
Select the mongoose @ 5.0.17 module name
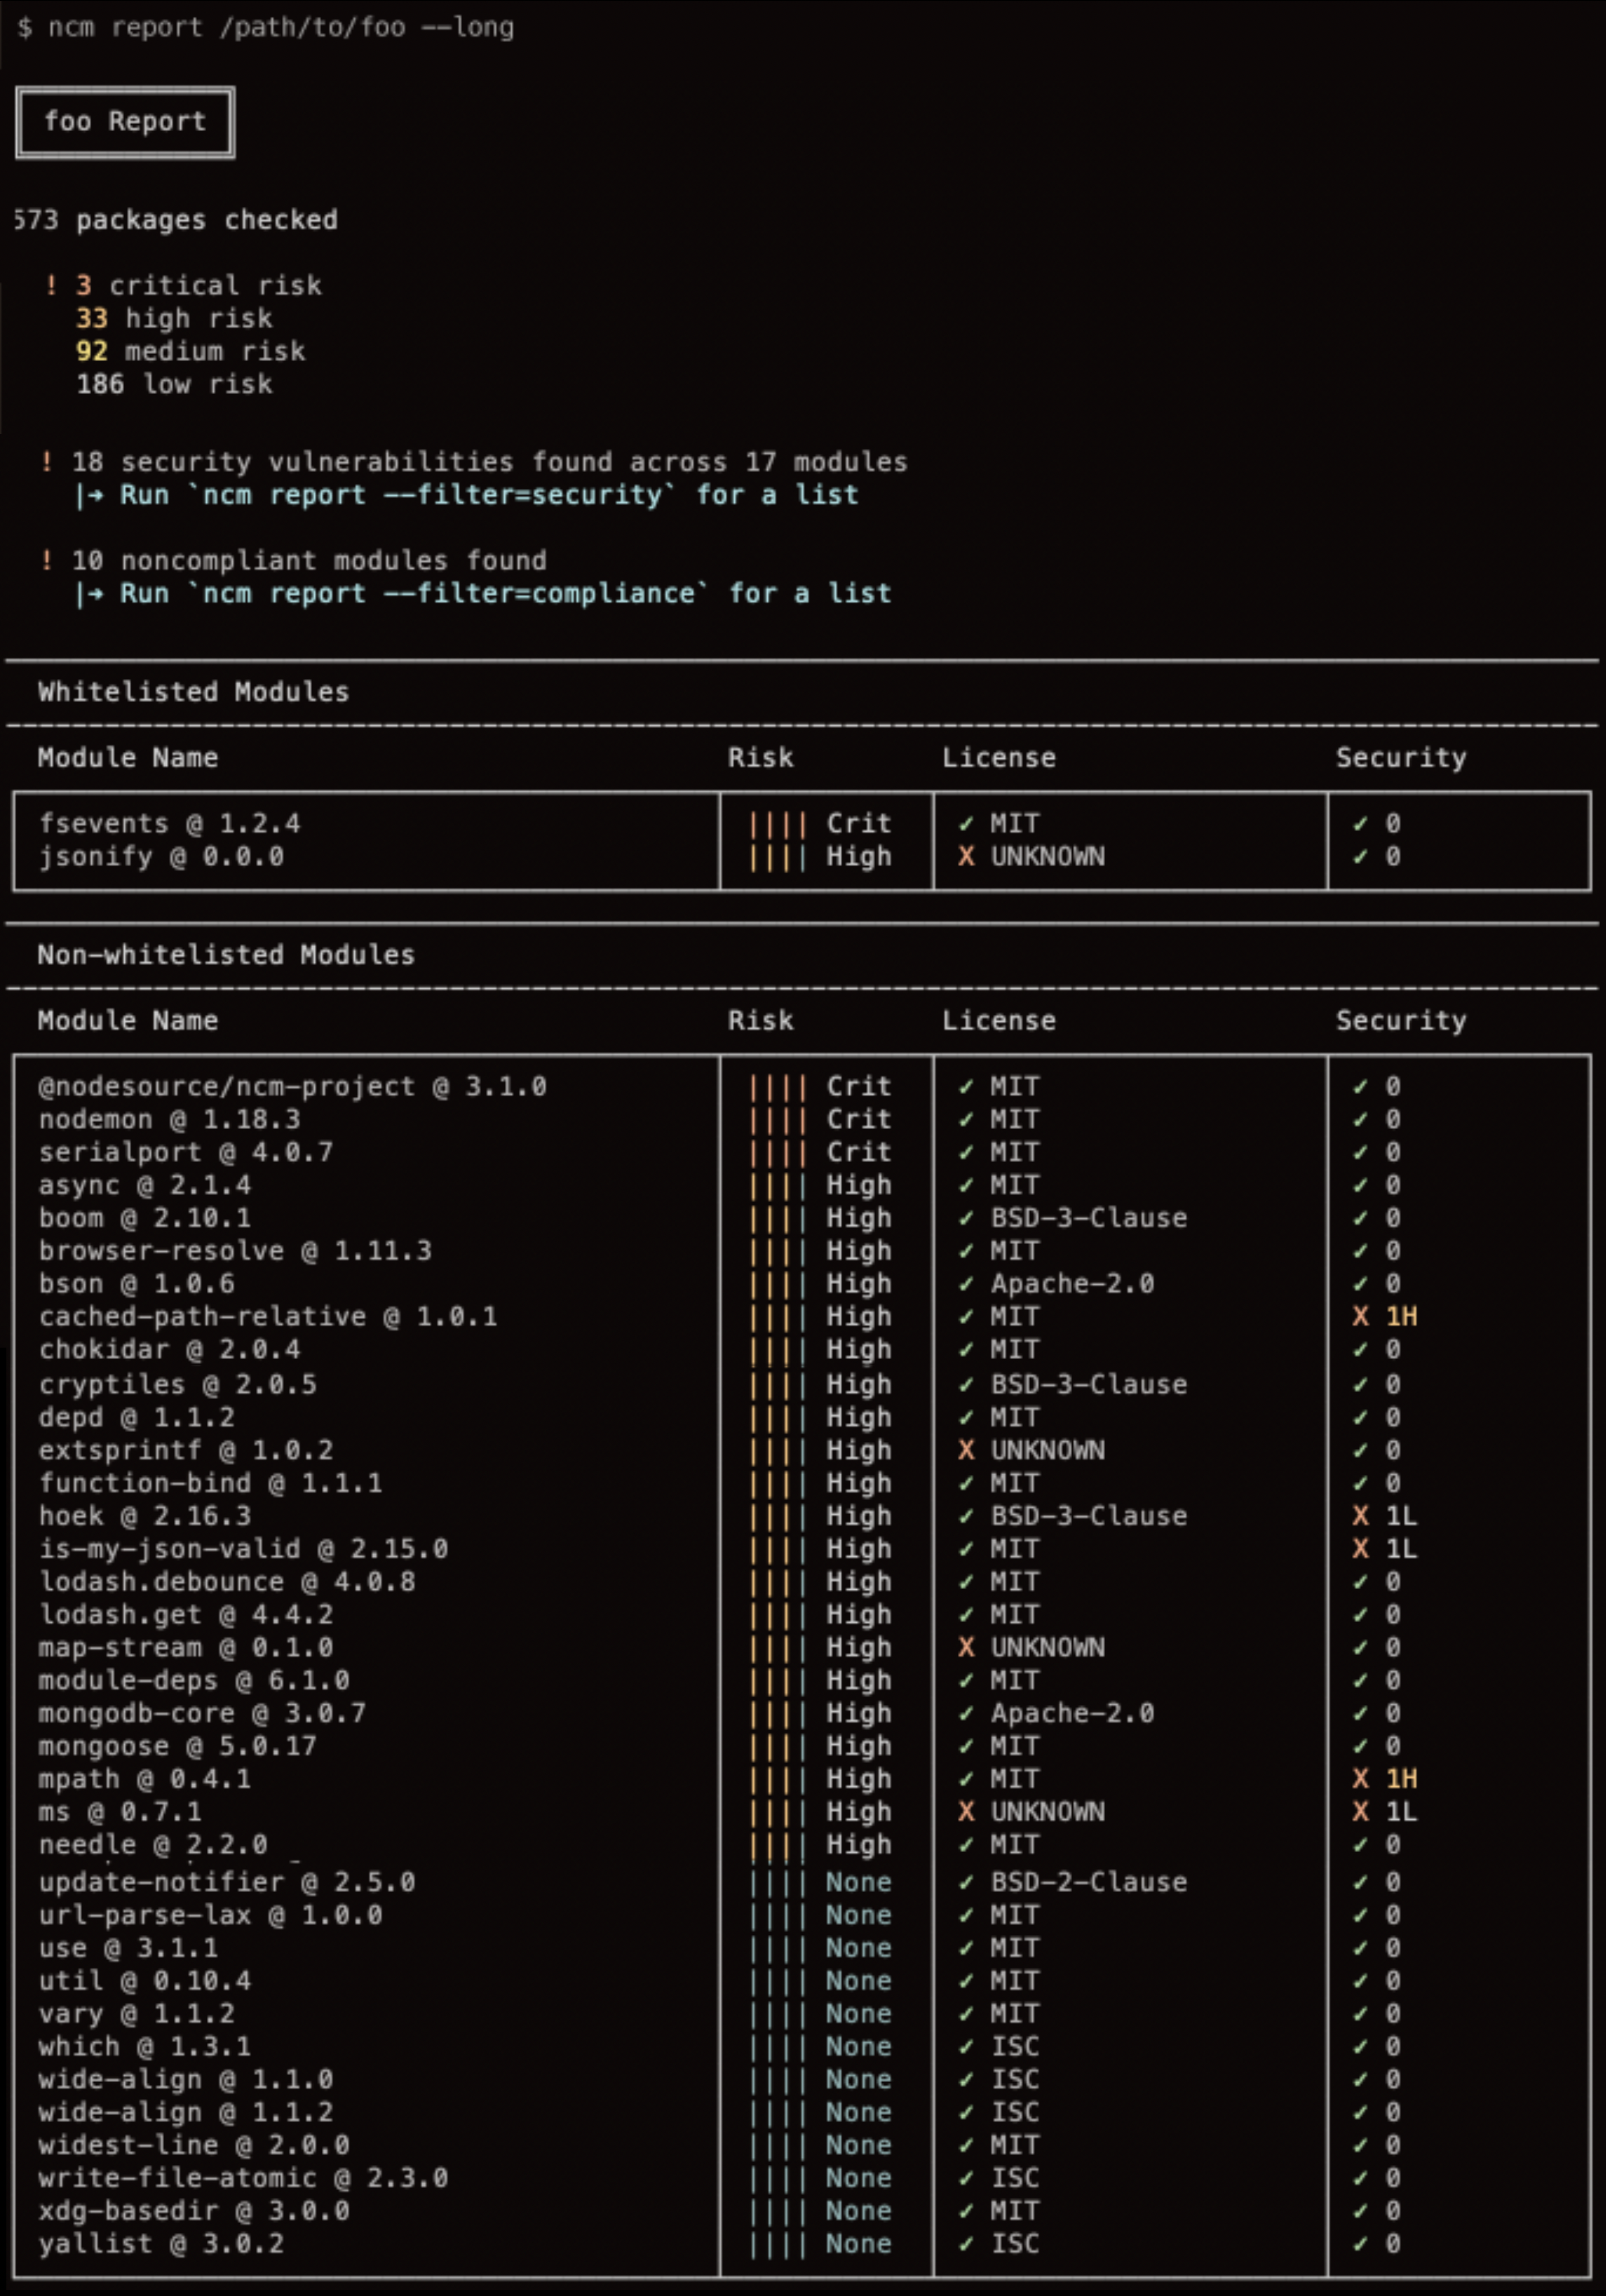pos(177,1746)
